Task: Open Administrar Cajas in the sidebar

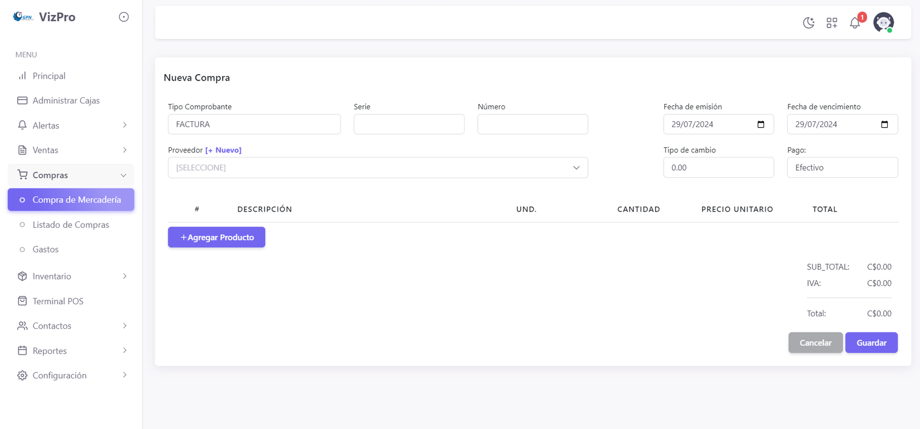Action: (66, 101)
